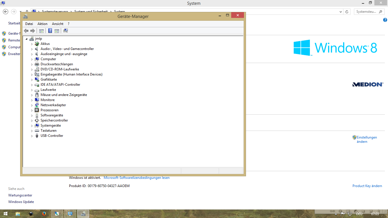Toggle the action pane toolbar icon
388x218 pixels.
point(57,31)
